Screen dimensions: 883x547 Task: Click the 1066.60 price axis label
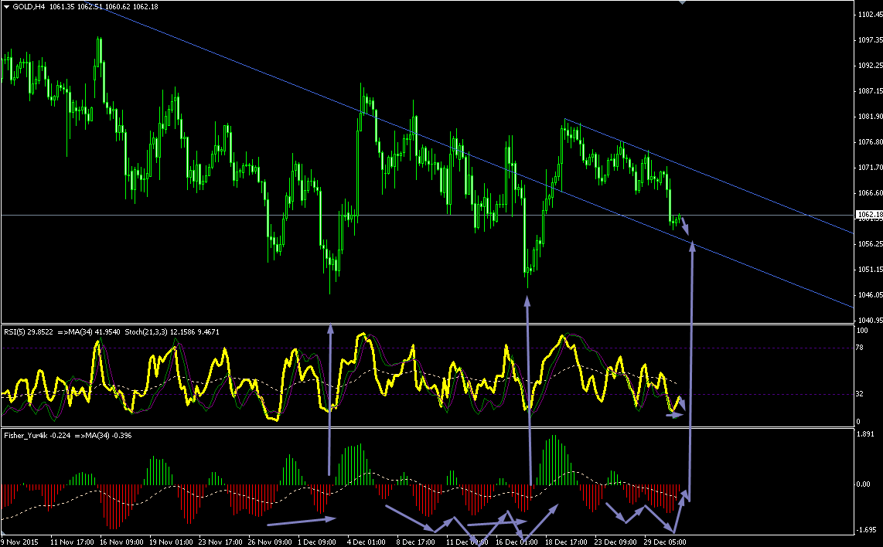[871, 192]
